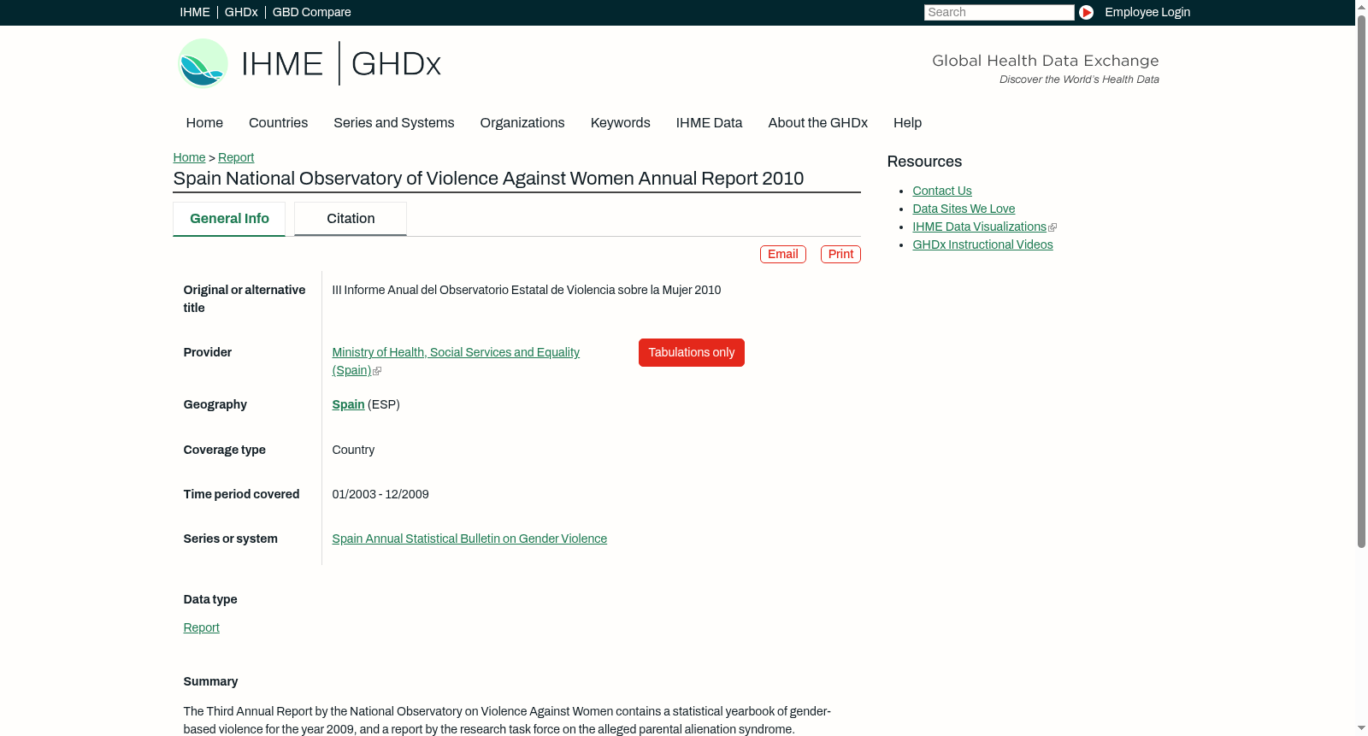
Task: Click the 'Data type' label
Action: click(x=210, y=599)
